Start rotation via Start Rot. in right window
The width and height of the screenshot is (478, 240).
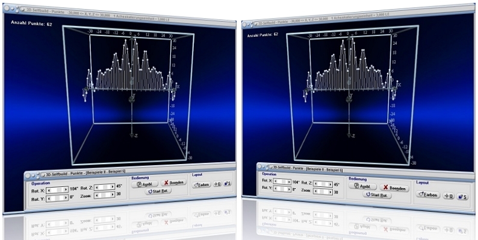[x=377, y=195]
